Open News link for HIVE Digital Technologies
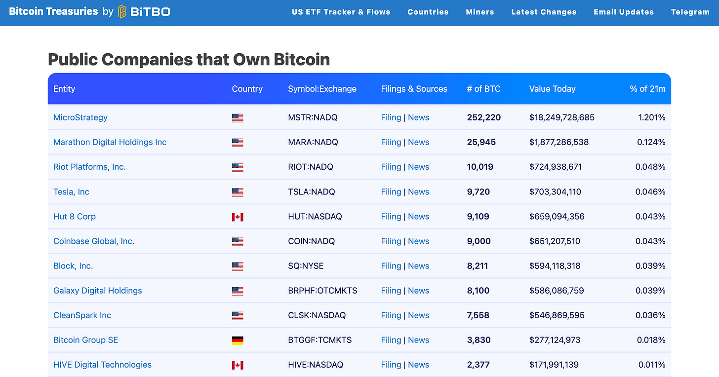 point(419,364)
